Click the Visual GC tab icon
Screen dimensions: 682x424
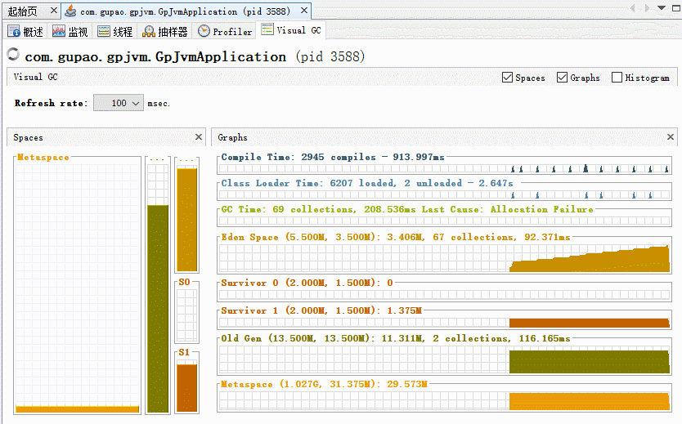(267, 30)
